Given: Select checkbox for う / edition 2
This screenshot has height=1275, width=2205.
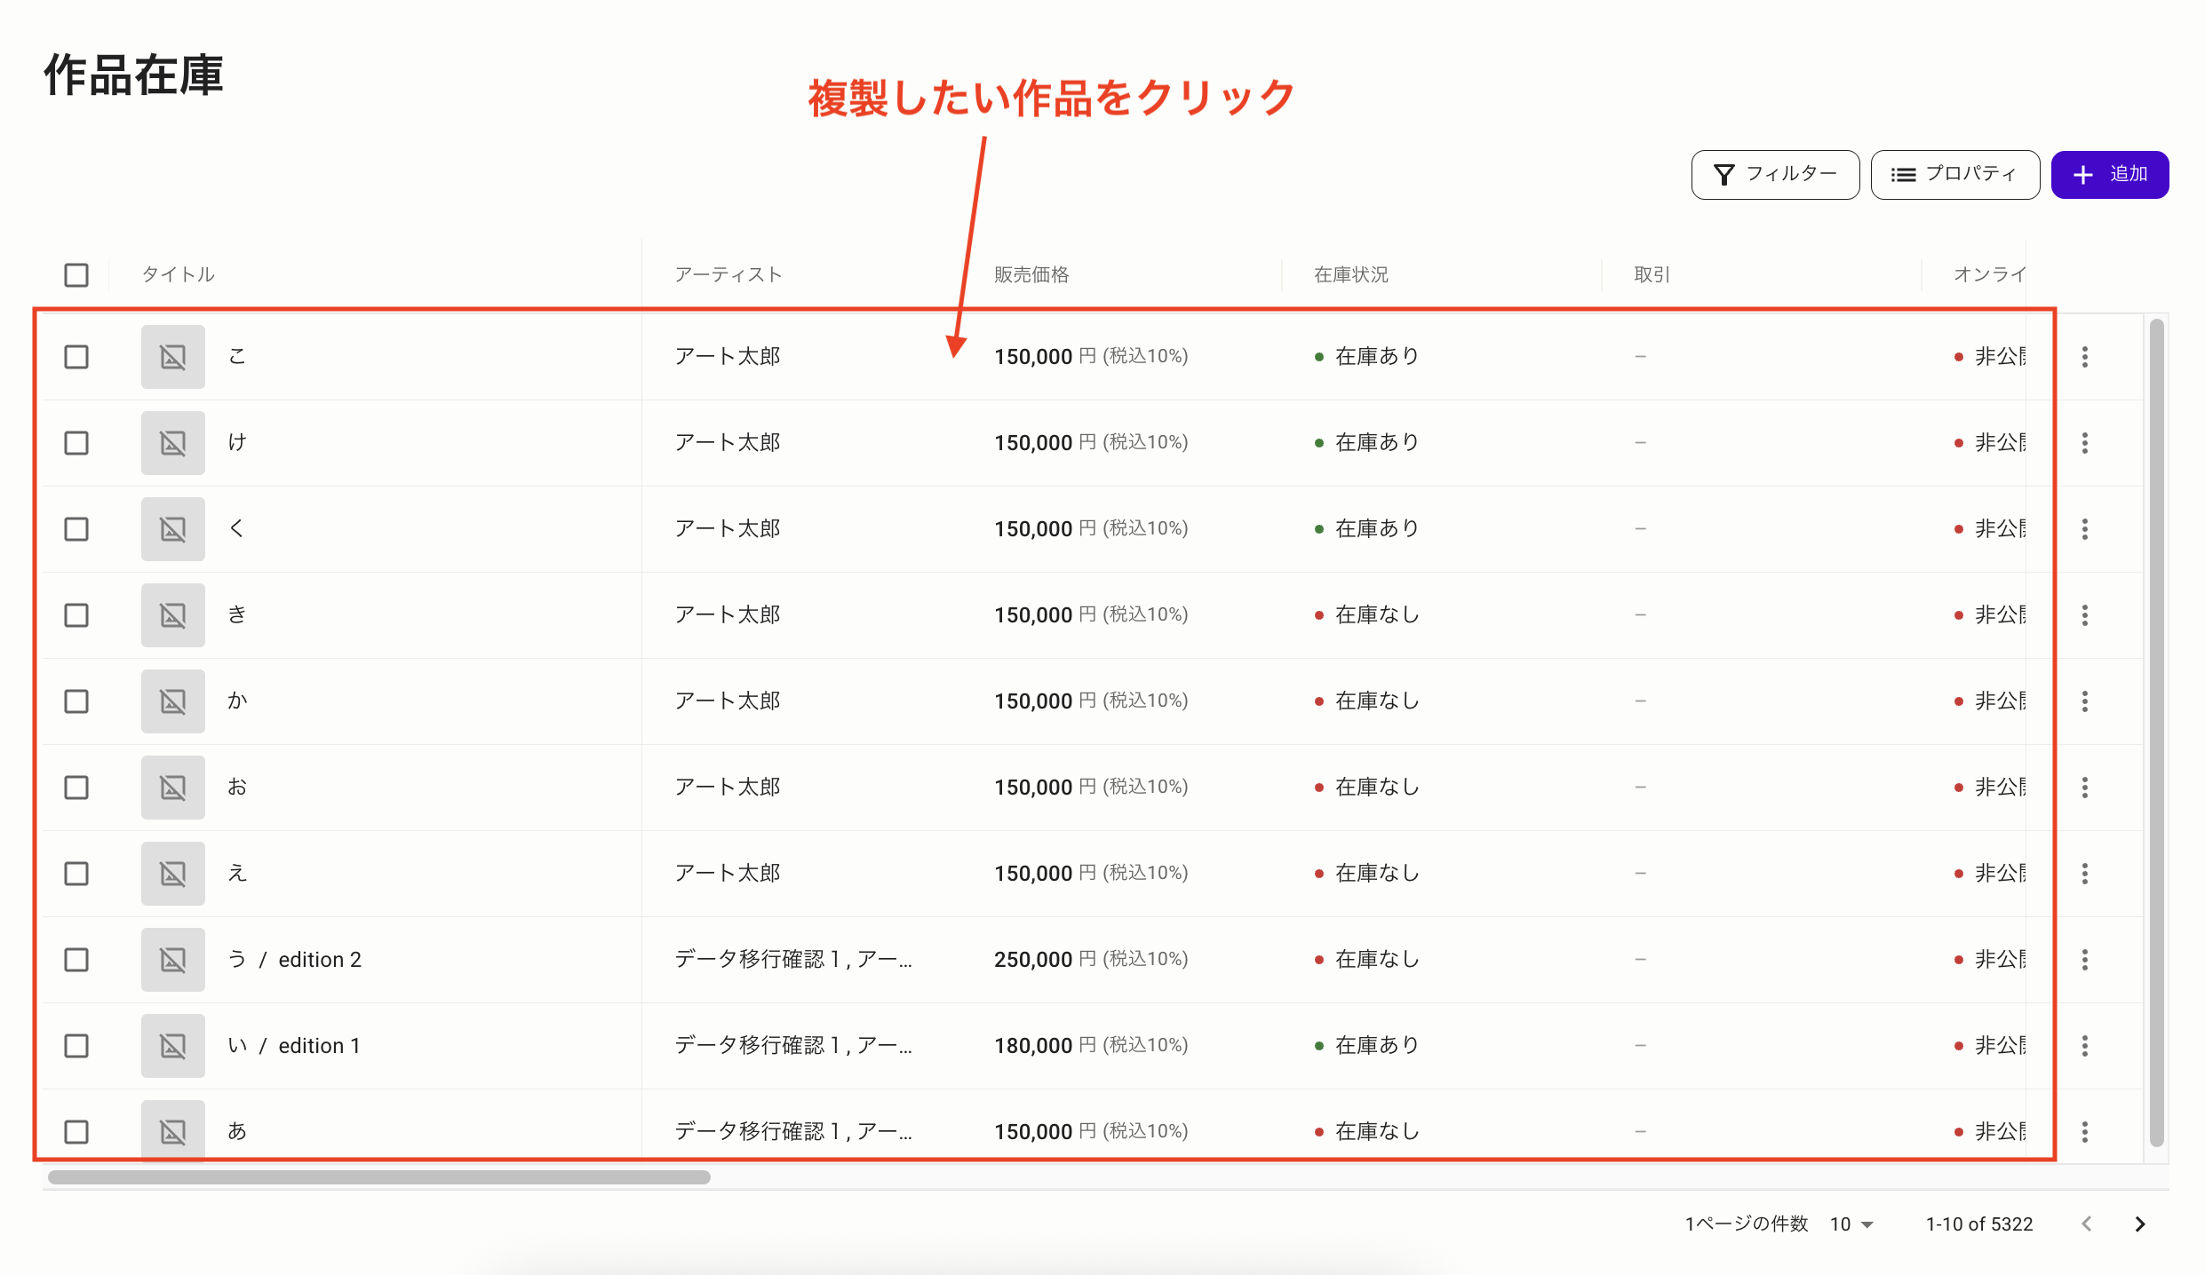Looking at the screenshot, I should pyautogui.click(x=76, y=960).
